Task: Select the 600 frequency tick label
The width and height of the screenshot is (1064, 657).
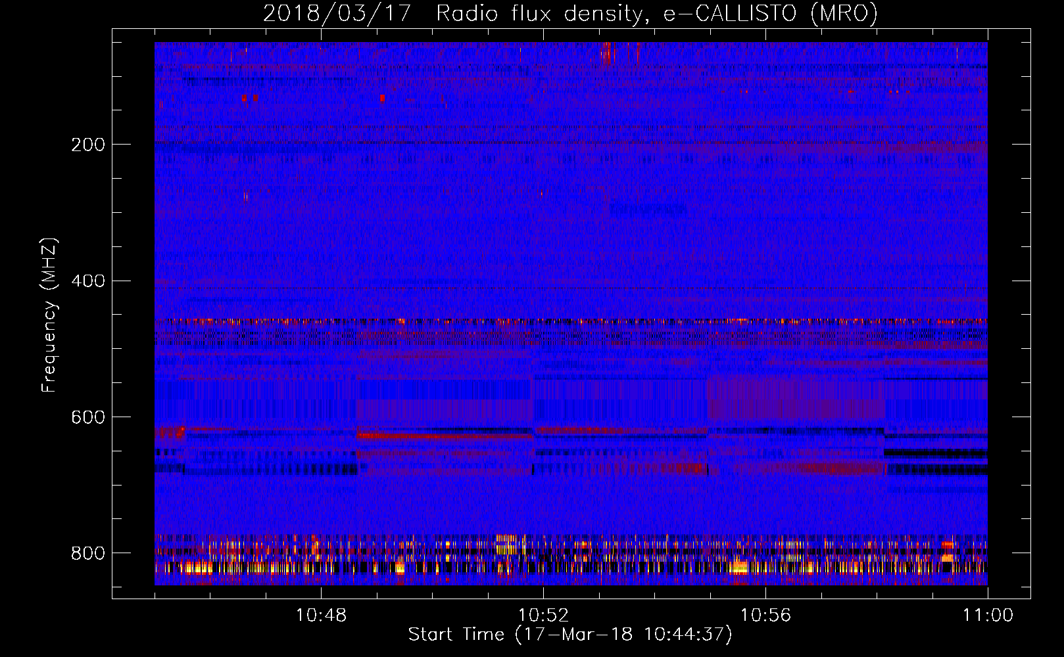Action: point(87,417)
